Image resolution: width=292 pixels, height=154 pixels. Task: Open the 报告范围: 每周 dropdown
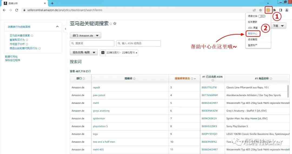tap(84, 52)
